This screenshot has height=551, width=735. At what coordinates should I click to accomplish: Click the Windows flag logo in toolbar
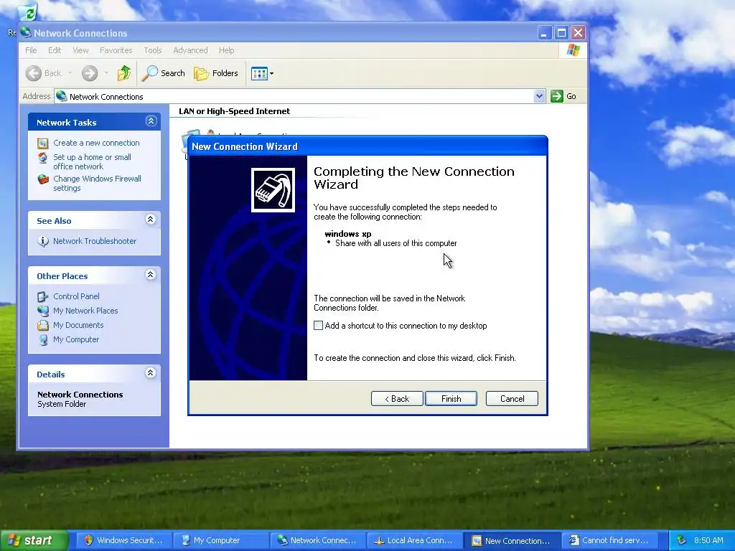[573, 50]
